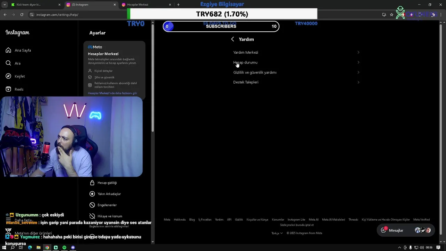Open Türkçe language dropdown in footer
The height and width of the screenshot is (251, 446).
point(277,233)
